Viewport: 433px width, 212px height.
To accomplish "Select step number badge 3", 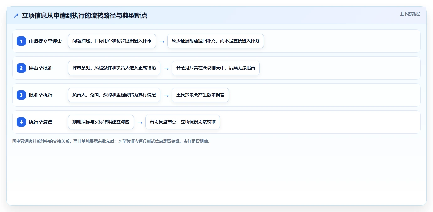I will pos(21,95).
